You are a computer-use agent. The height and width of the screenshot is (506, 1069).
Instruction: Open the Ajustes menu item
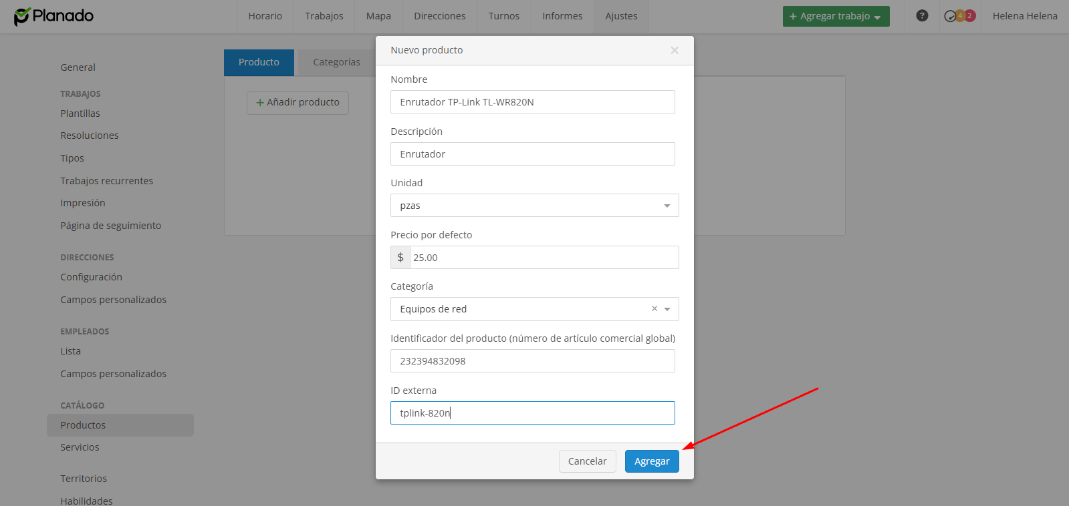pyautogui.click(x=622, y=16)
